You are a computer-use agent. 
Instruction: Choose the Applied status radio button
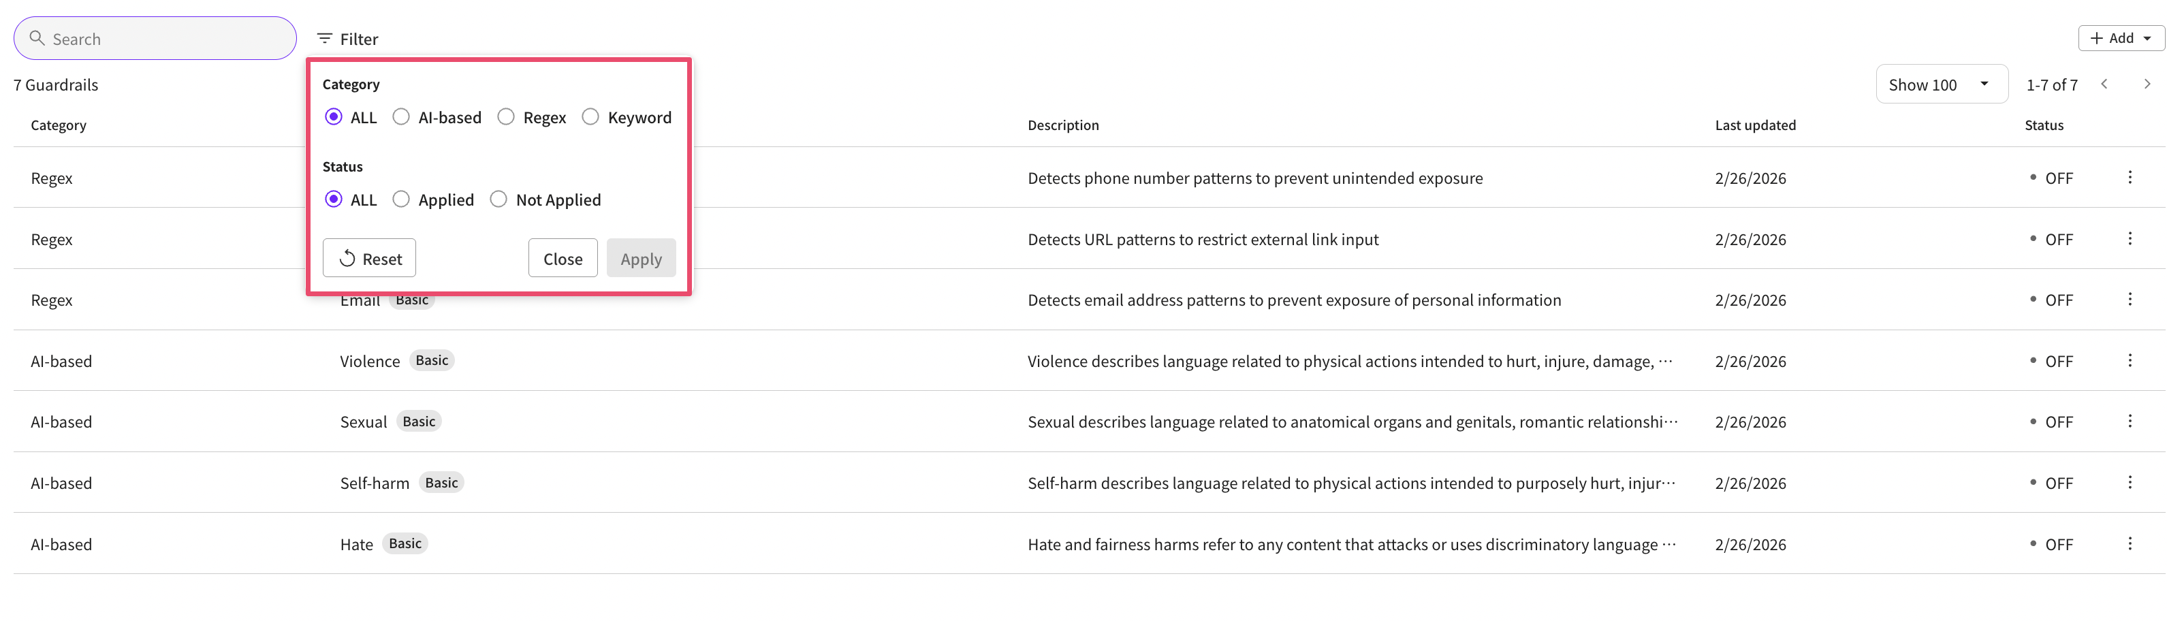pyautogui.click(x=401, y=200)
